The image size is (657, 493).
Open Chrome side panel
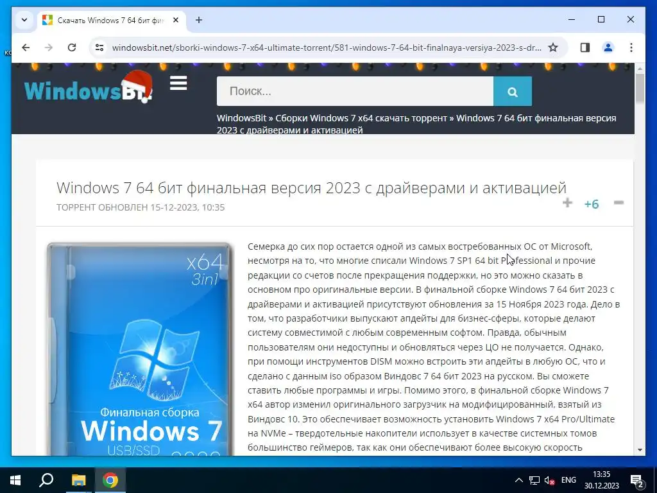coord(585,48)
